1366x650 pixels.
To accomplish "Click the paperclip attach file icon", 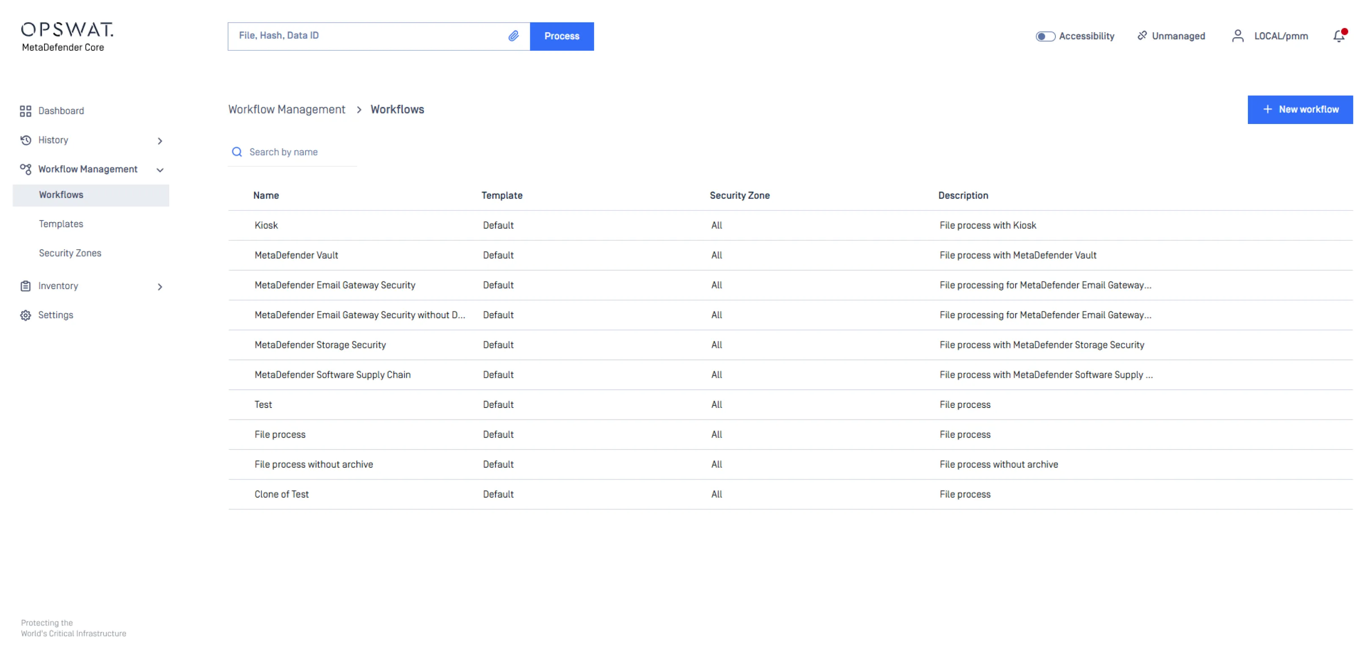I will (x=513, y=36).
